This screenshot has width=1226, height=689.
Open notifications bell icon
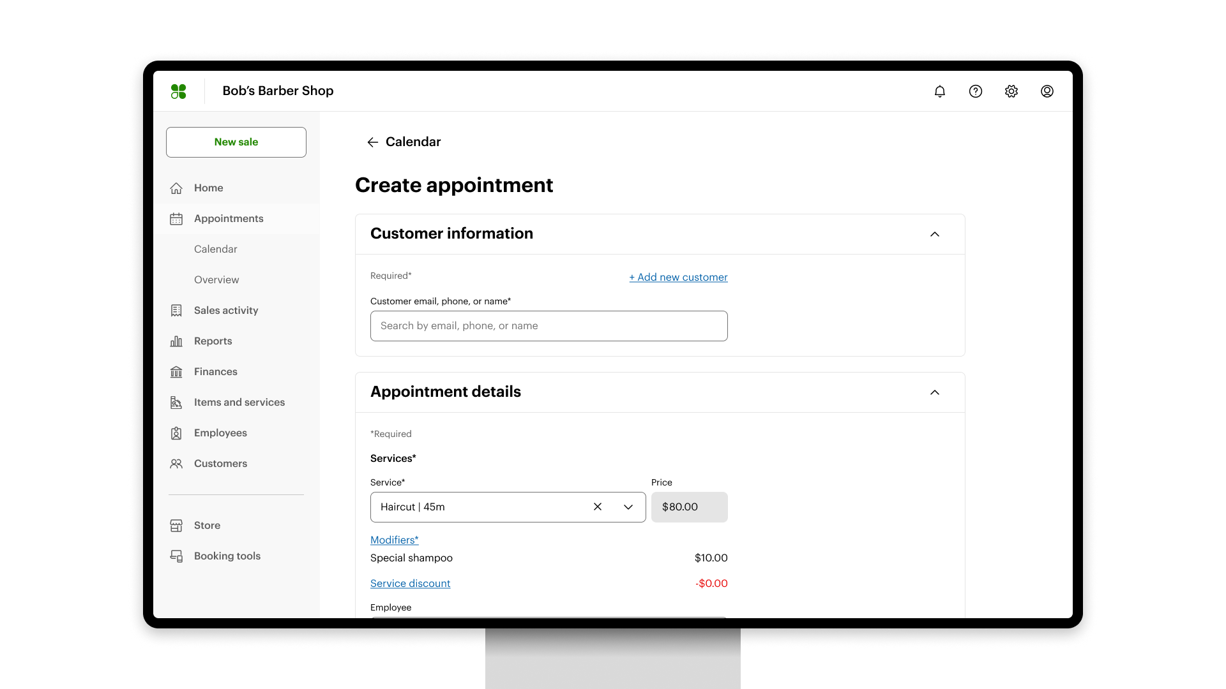(939, 91)
